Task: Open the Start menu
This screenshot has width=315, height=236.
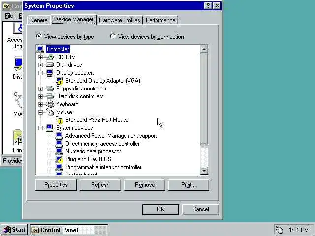Action: tap(14, 230)
